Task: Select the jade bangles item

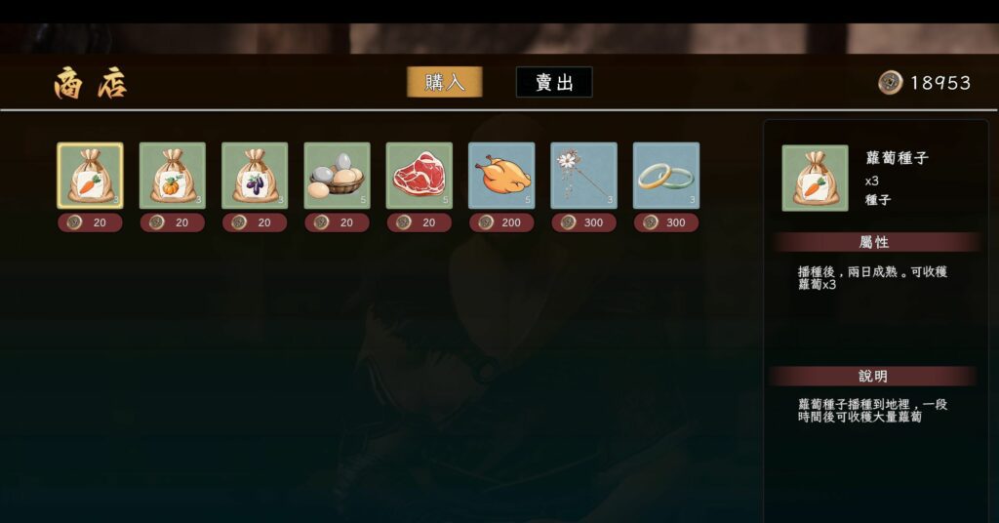Action: [x=665, y=176]
